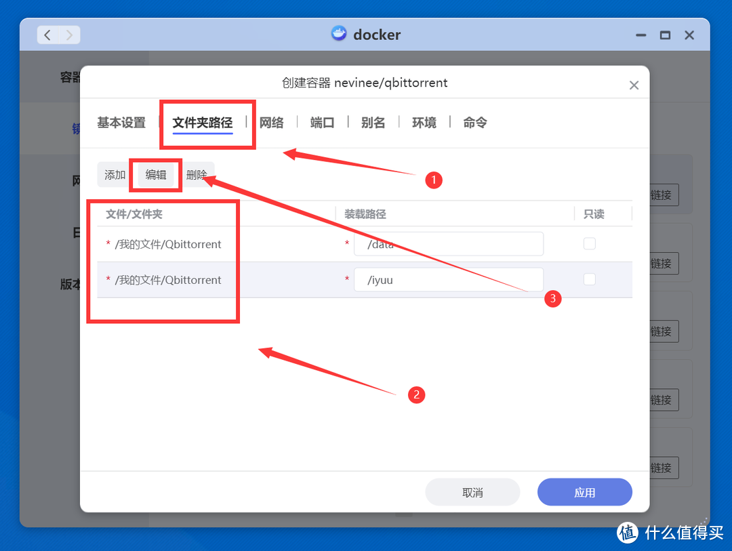Click the 装载路径 column header

(365, 214)
